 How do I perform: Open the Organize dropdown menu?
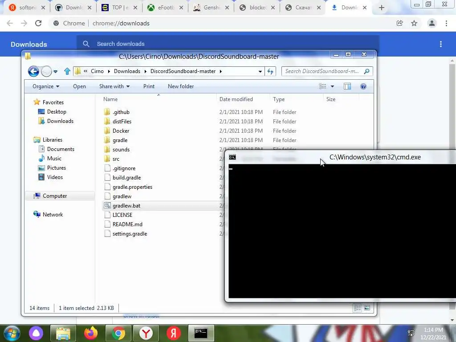coord(46,86)
